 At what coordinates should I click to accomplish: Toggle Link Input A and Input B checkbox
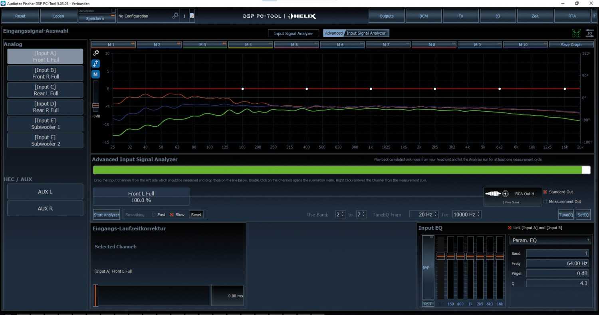click(x=510, y=228)
